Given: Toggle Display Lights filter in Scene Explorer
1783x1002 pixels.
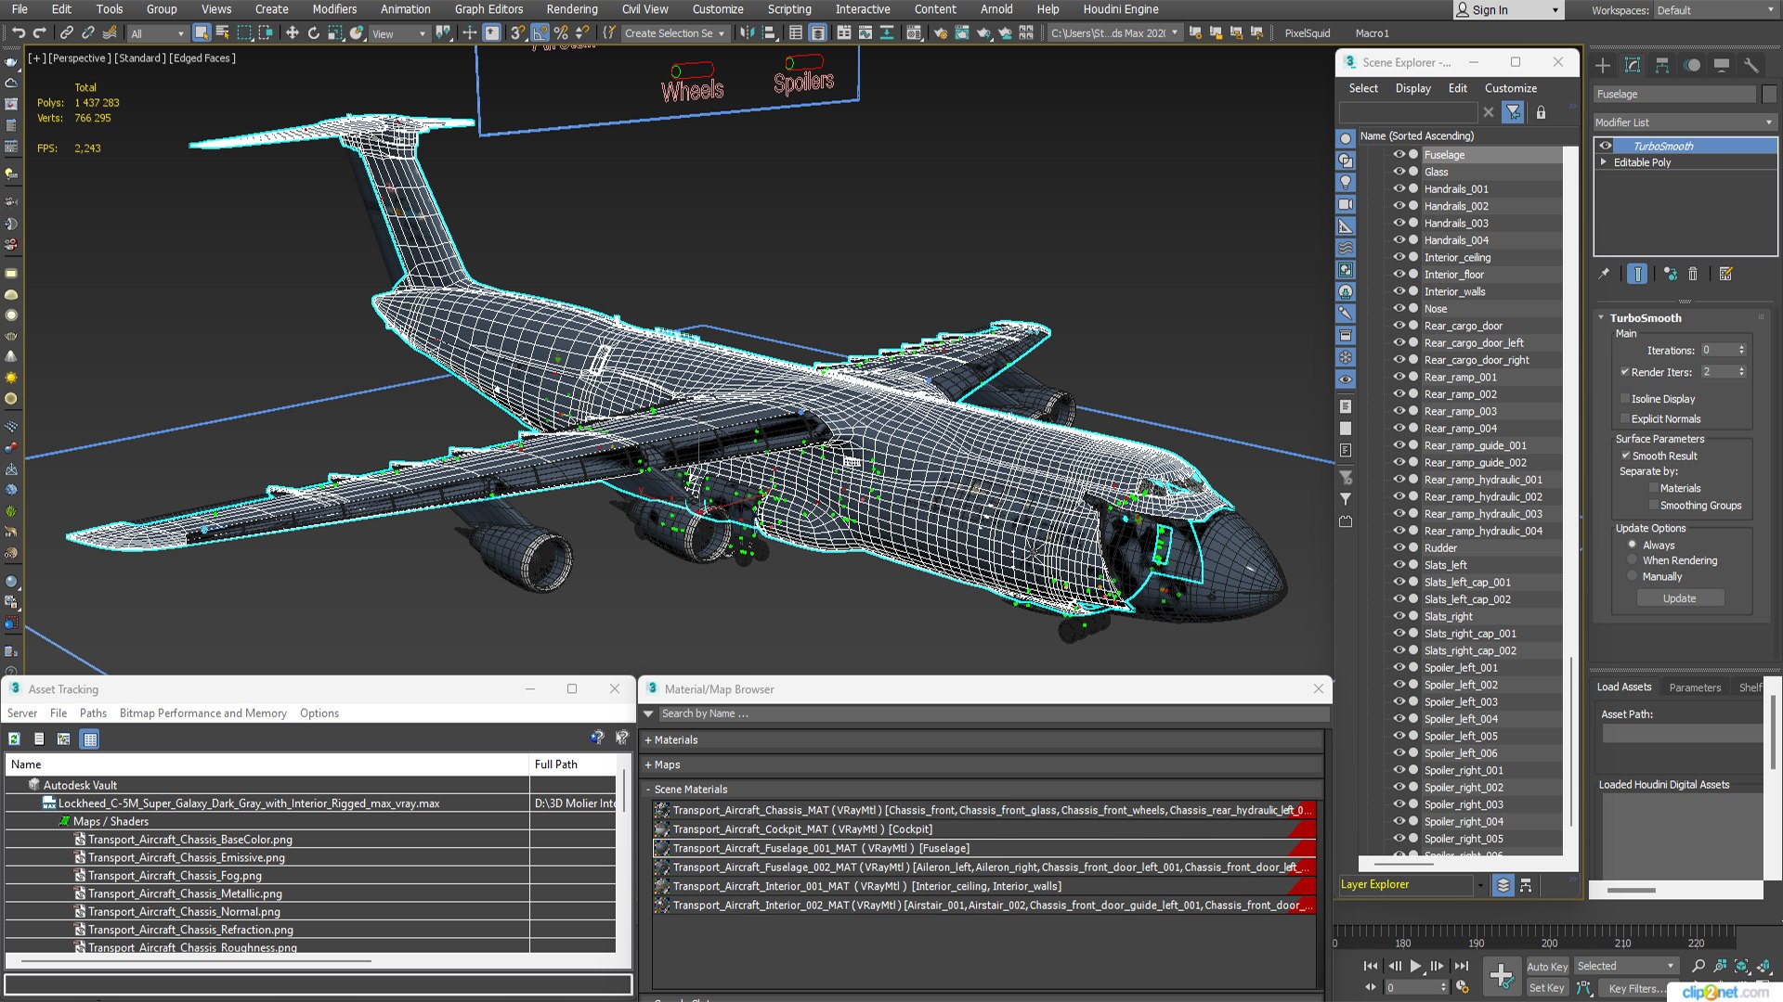Looking at the screenshot, I should coord(1346,183).
